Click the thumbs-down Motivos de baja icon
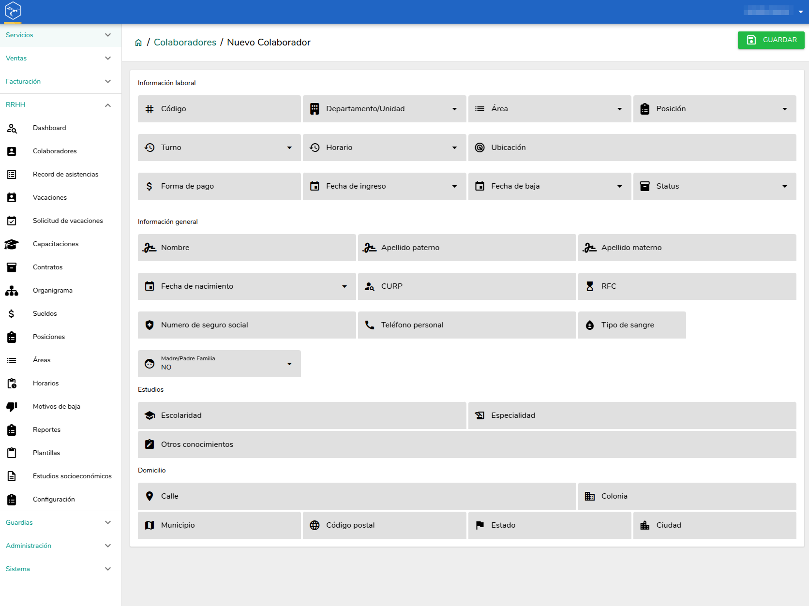Image resolution: width=809 pixels, height=606 pixels. pos(12,407)
